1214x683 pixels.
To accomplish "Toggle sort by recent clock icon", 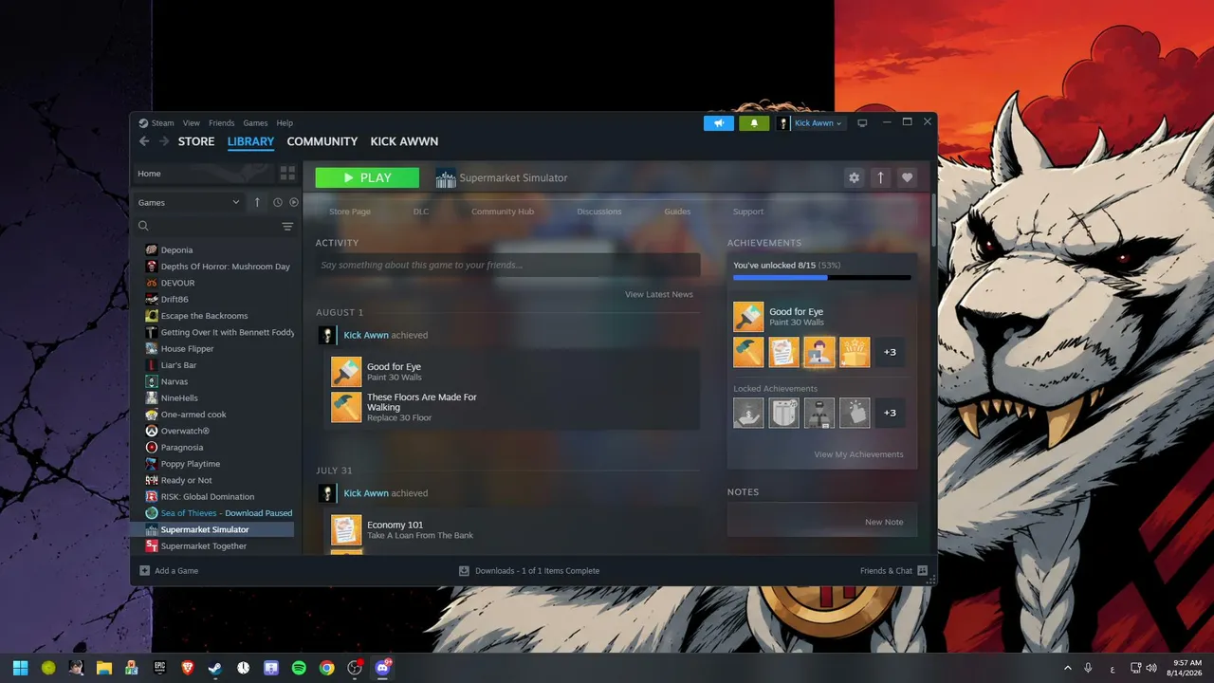I will pyautogui.click(x=278, y=202).
